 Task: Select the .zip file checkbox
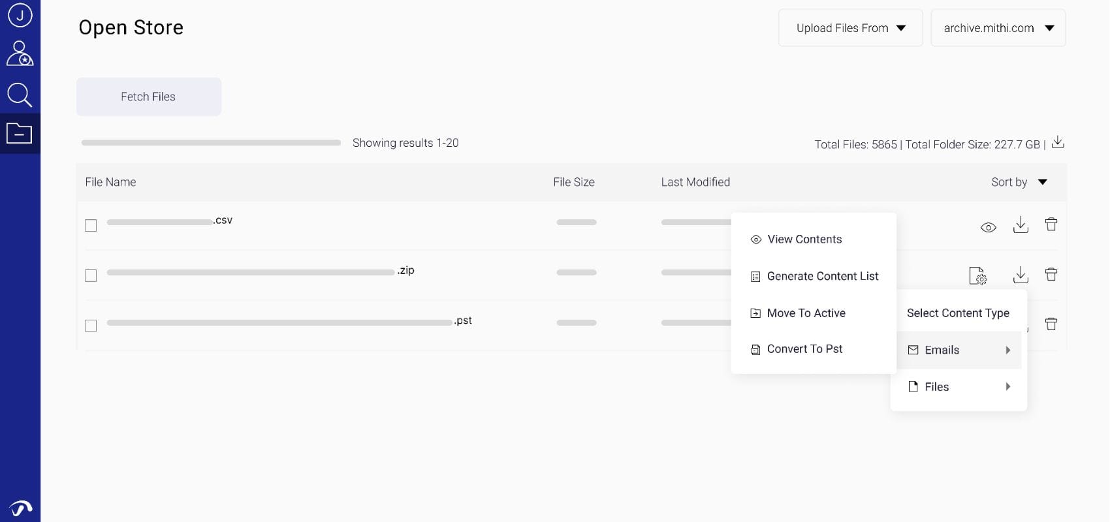point(91,276)
